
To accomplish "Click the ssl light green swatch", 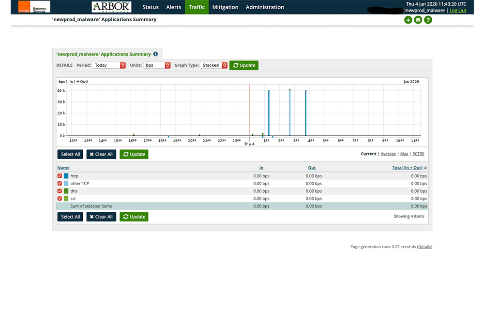I will pyautogui.click(x=66, y=199).
